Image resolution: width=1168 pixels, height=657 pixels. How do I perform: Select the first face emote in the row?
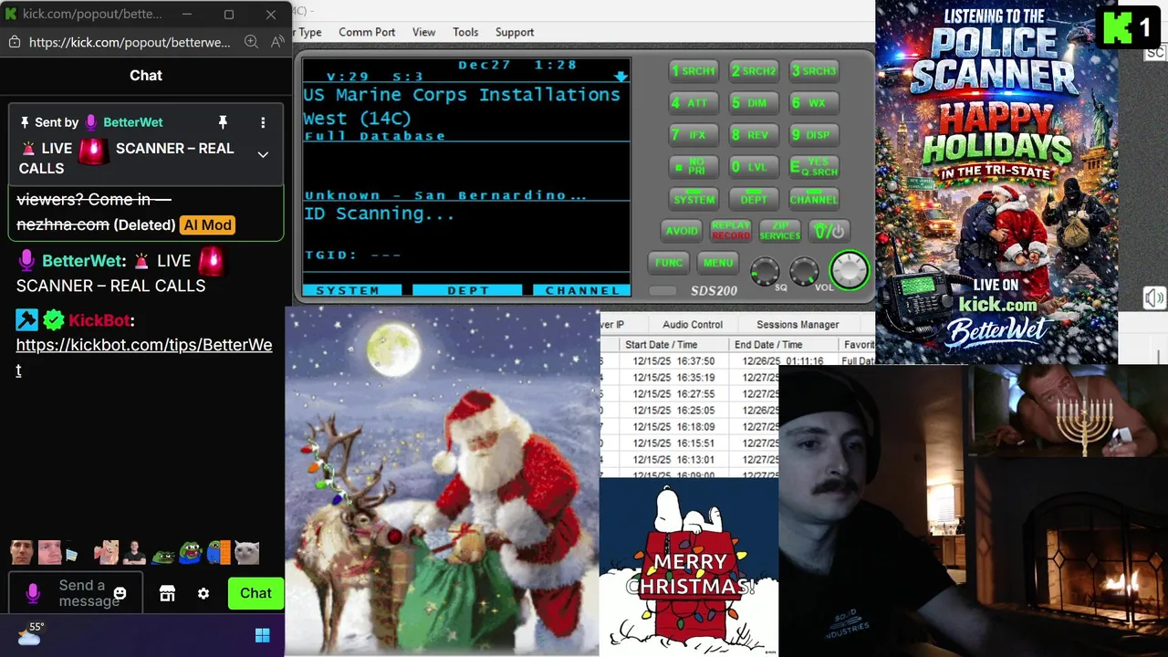(x=22, y=552)
